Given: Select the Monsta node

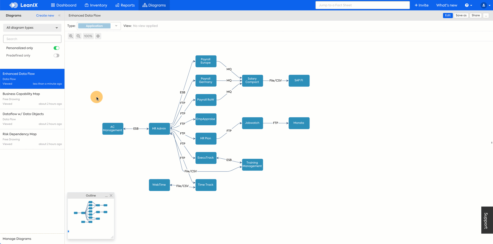Looking at the screenshot, I should (299, 123).
